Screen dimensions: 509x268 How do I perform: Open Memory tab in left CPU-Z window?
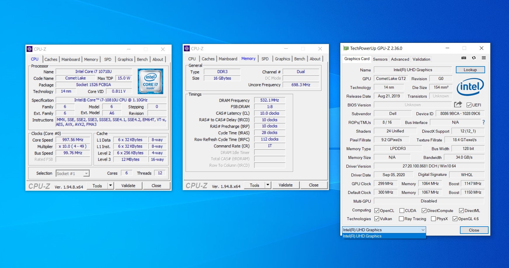pos(91,59)
